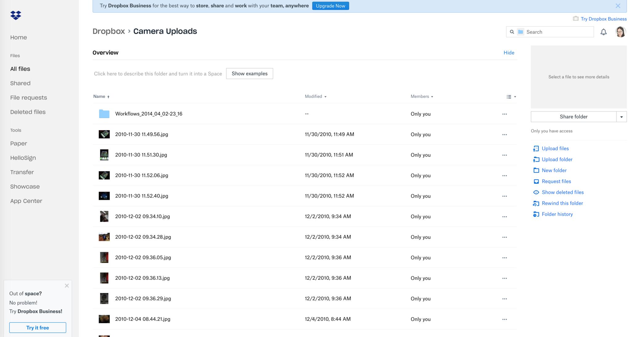Open more options for 2010-12-02 09.36.05.jpg
Viewport: 630px width, 337px height.
(504, 258)
